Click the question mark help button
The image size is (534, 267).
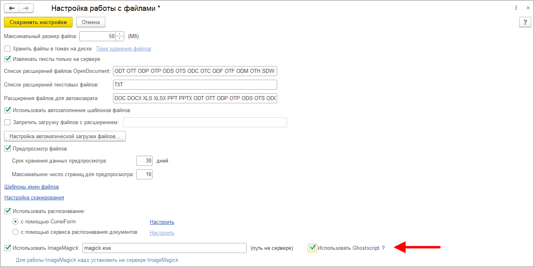click(525, 22)
